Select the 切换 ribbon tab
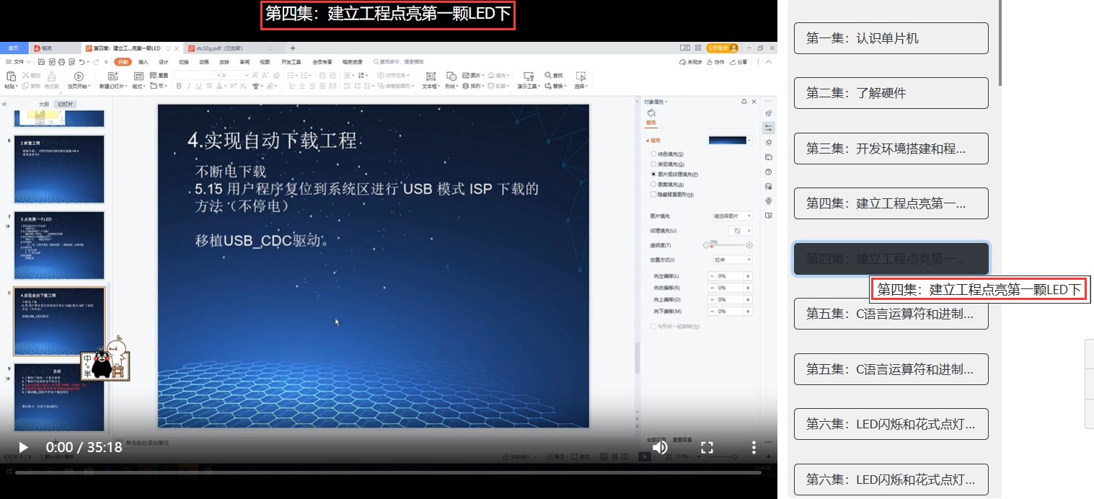1094x499 pixels. click(x=184, y=62)
